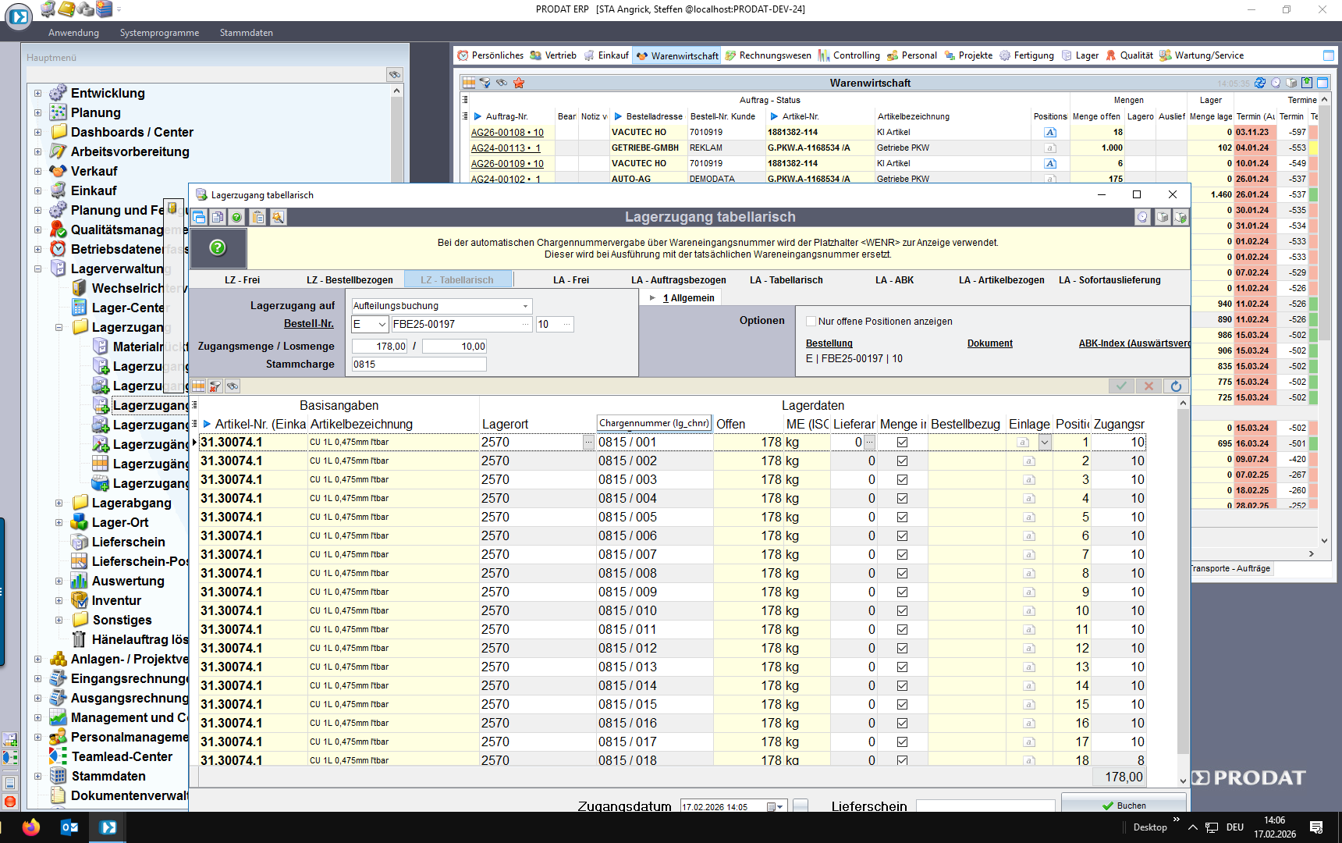Open Outlook from the Windows taskbar
The width and height of the screenshot is (1342, 843).
pos(69,827)
